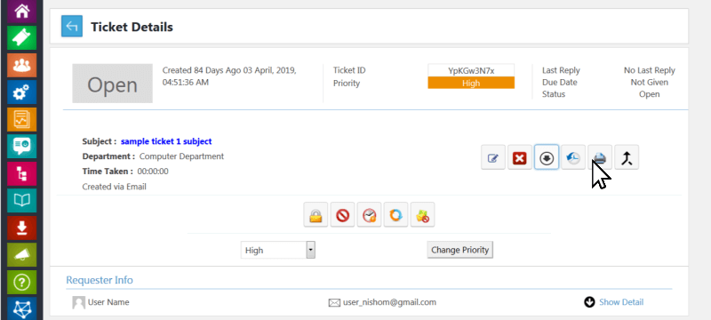Viewport: 711px width, 320px height.
Task: Open the blue gears Configuration sidebar icon
Action: 21,92
